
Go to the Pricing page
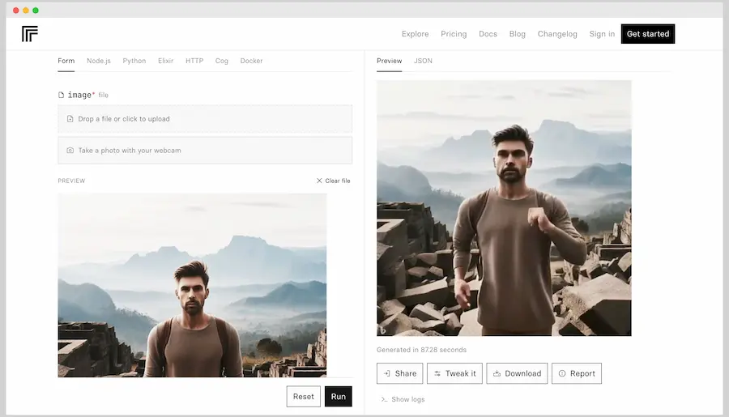[x=454, y=34]
